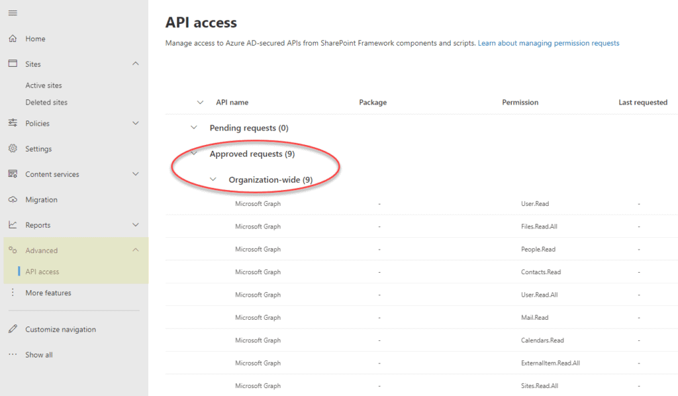Click the Migration cloud icon

pos(13,200)
